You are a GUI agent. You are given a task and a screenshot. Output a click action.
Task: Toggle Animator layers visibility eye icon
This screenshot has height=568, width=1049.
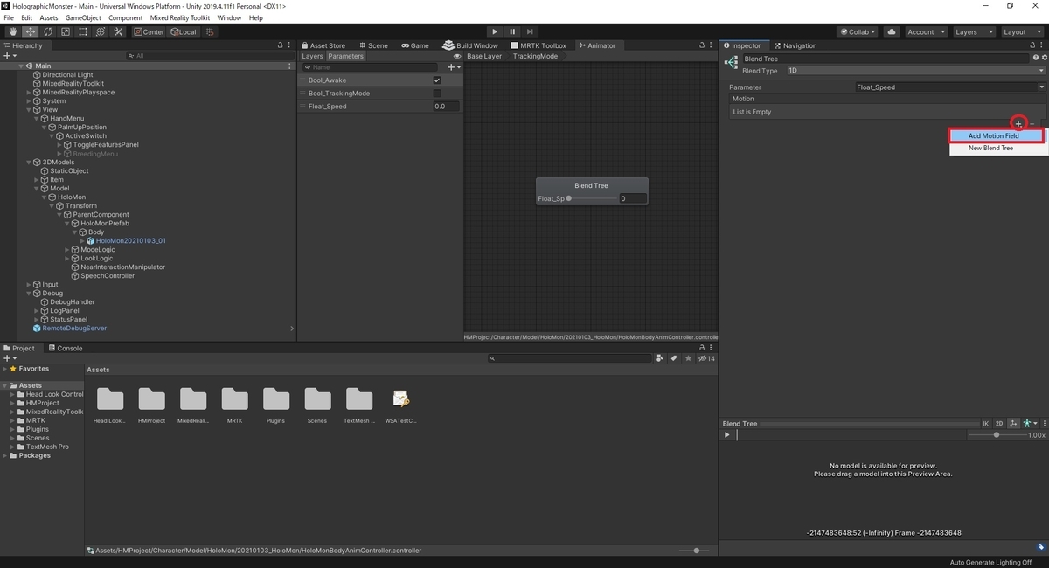coord(457,56)
